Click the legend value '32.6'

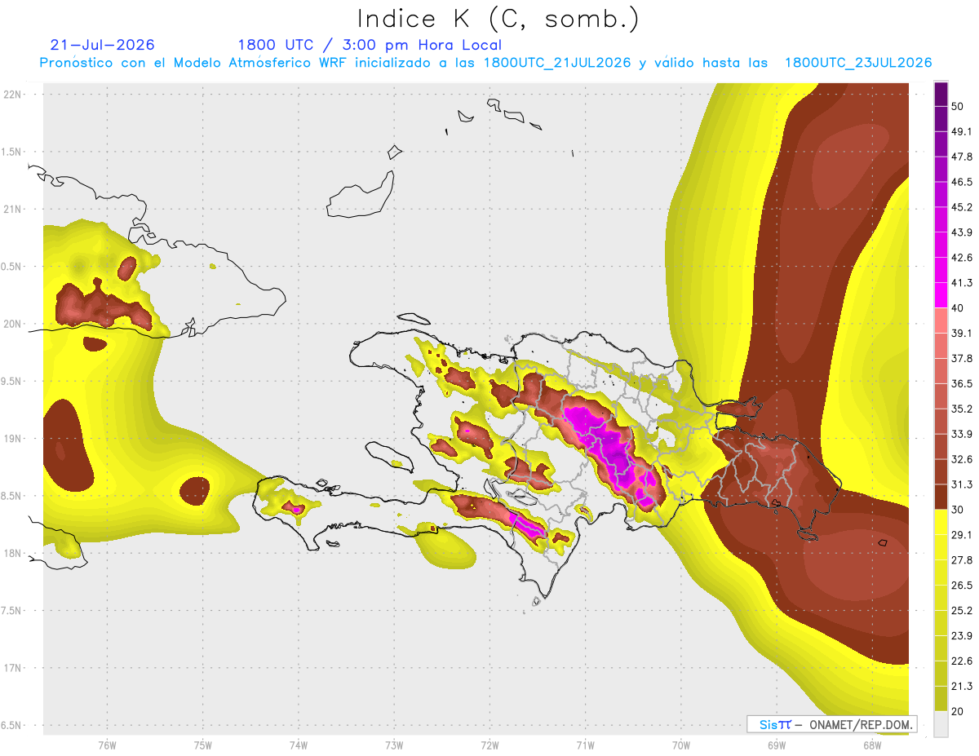[961, 459]
